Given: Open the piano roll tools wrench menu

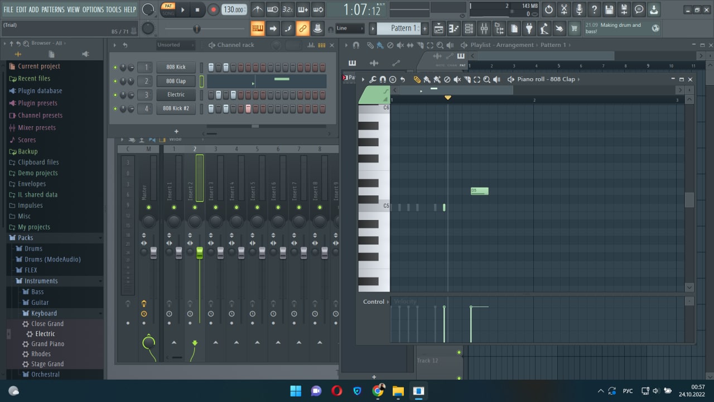Looking at the screenshot, I should click(x=373, y=80).
